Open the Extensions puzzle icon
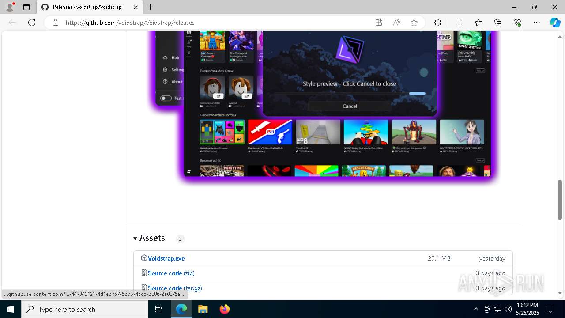 point(437,23)
